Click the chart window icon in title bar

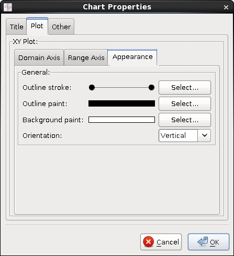tap(8, 7)
